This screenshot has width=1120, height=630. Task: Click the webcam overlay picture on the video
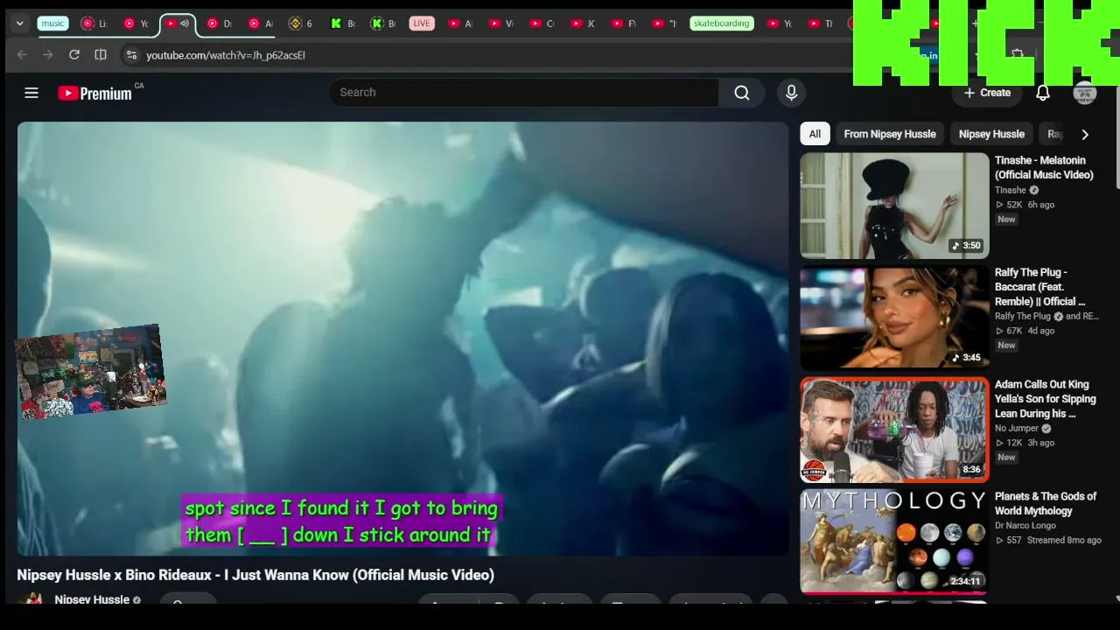(90, 371)
